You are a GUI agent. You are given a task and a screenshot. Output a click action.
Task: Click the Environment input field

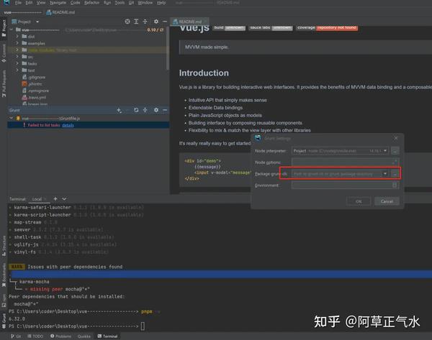[345, 185]
